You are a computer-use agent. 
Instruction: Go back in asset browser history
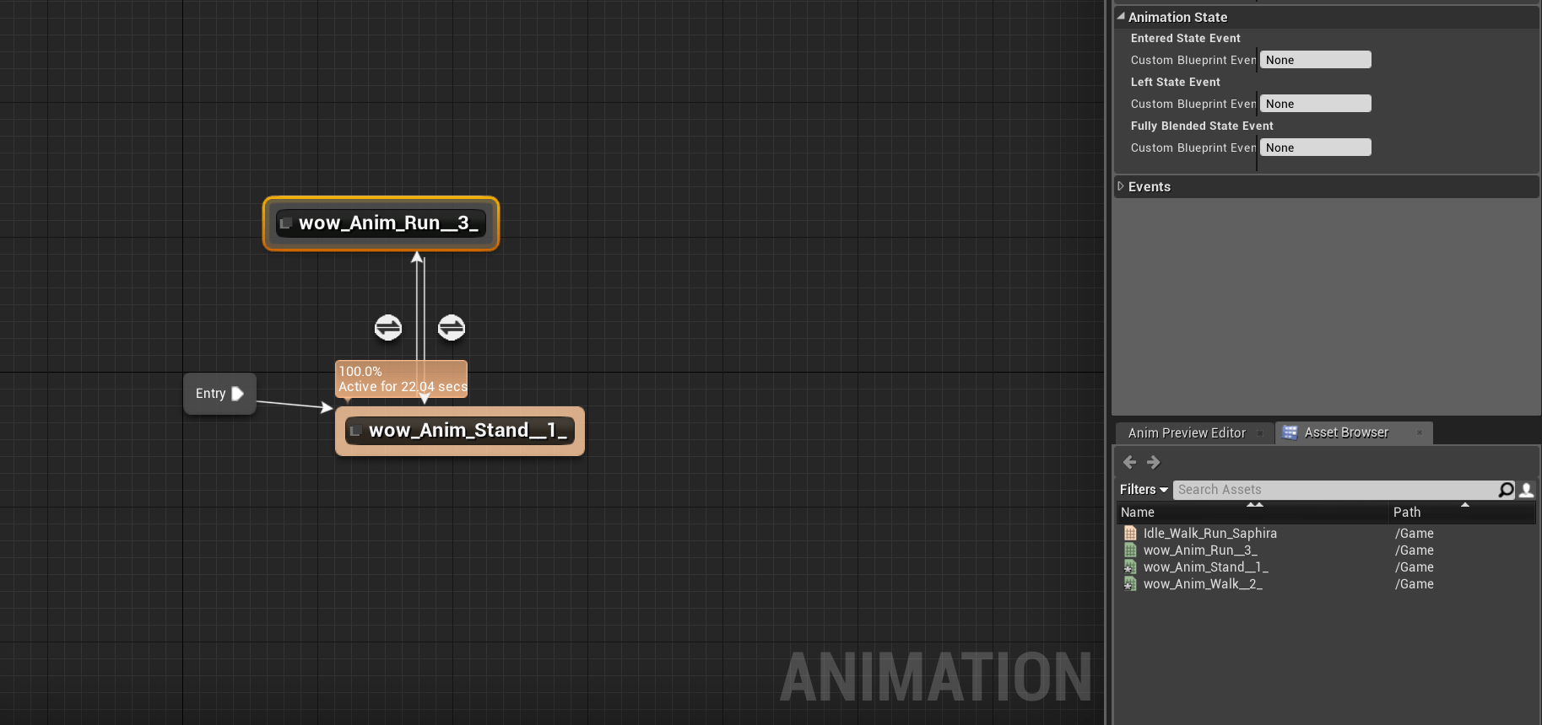(1129, 462)
